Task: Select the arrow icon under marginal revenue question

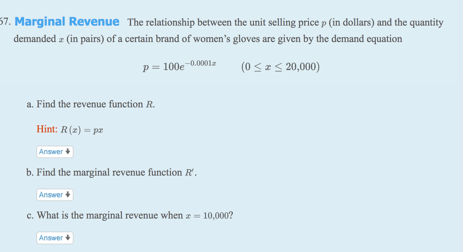Action: tap(68, 195)
